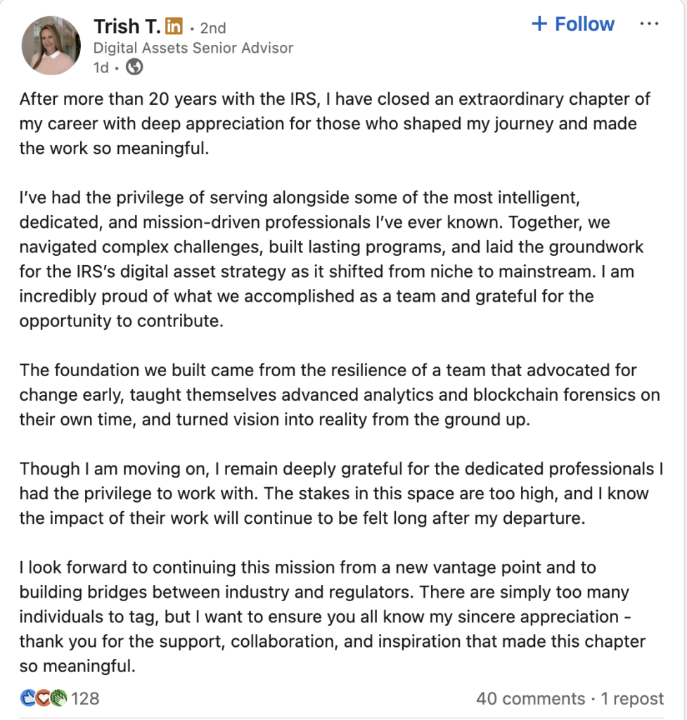The image size is (687, 720).
Task: View the 1 repost link
Action: coord(631,698)
